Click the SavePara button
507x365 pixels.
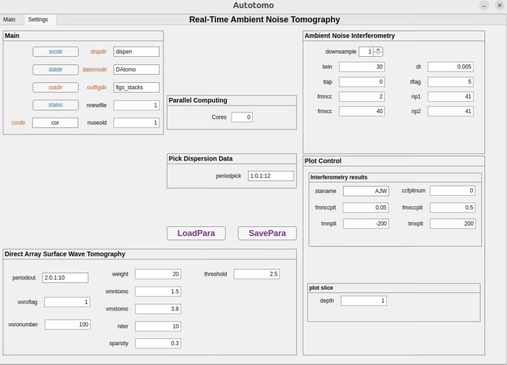coord(267,233)
